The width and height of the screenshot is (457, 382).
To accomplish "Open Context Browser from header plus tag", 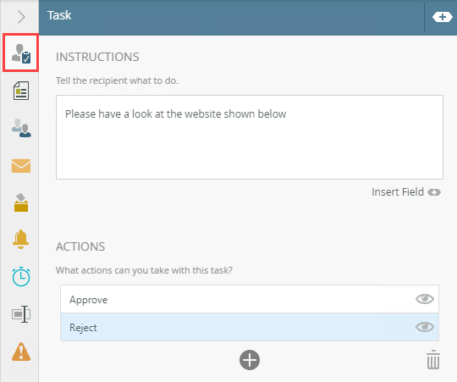I will coord(443,17).
